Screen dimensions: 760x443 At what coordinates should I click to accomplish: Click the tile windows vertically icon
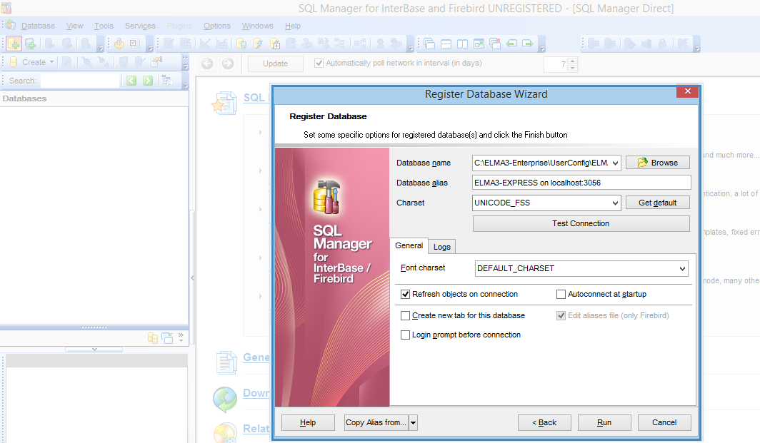[462, 44]
